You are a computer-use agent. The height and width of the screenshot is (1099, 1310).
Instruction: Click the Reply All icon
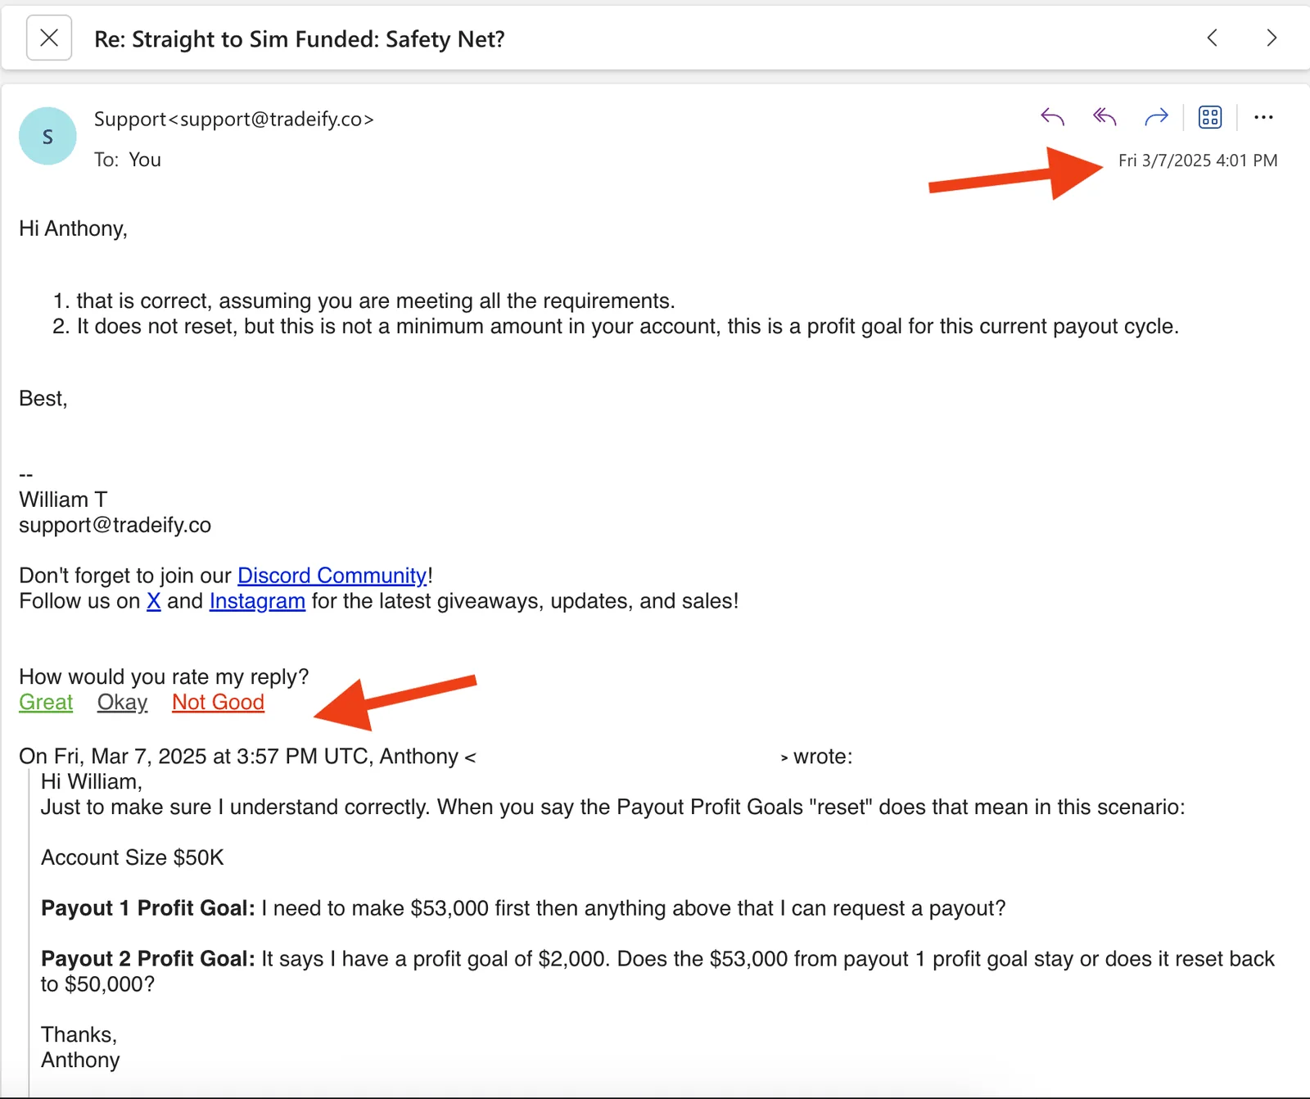click(1104, 117)
